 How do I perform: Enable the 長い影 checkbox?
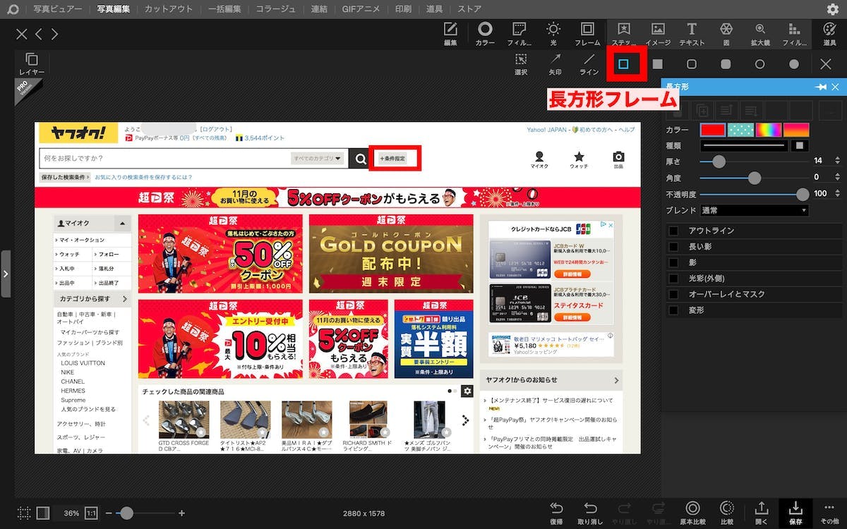(673, 247)
